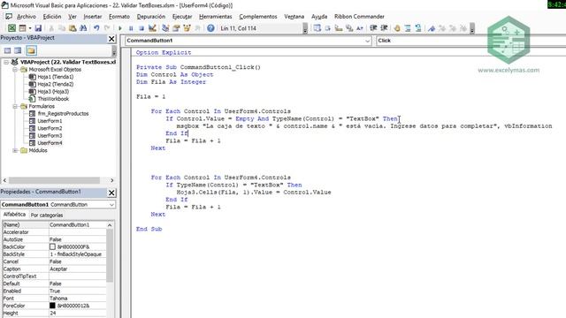Collapse the VBAProject root node

tap(6, 62)
